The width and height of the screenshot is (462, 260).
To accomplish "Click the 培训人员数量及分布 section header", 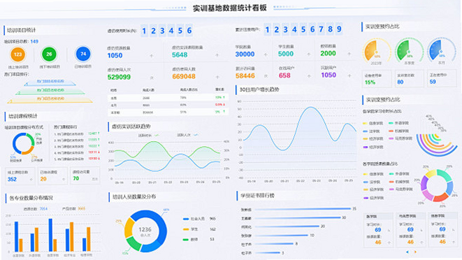I will coord(134,196).
